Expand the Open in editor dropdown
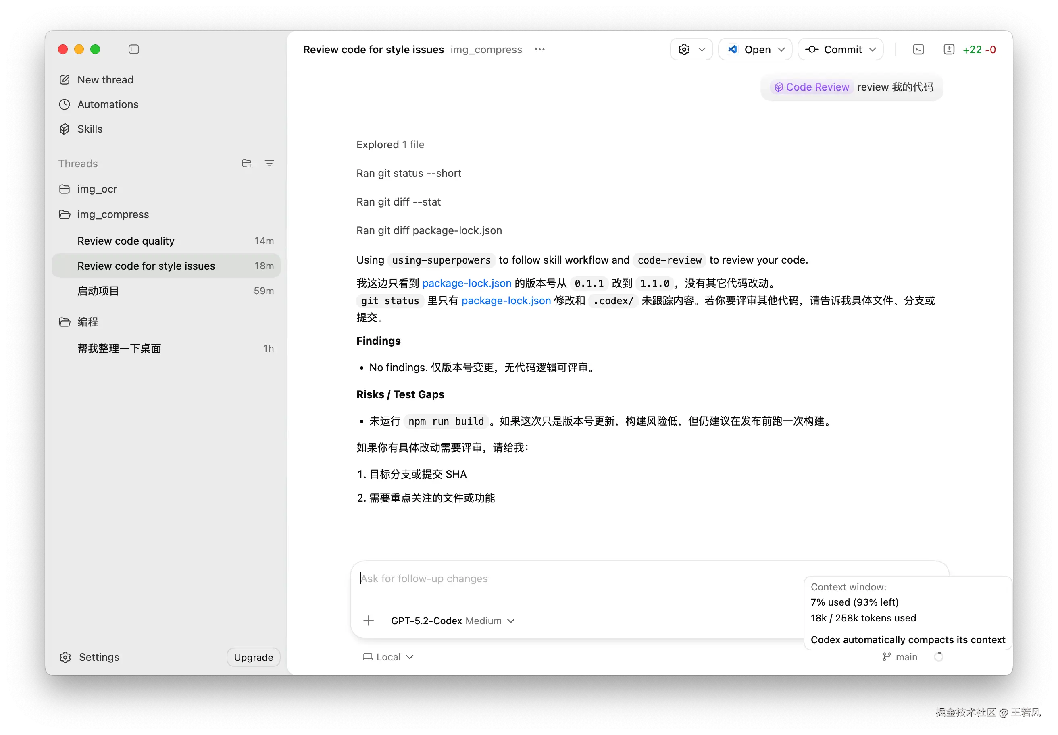1058x735 pixels. 781,49
